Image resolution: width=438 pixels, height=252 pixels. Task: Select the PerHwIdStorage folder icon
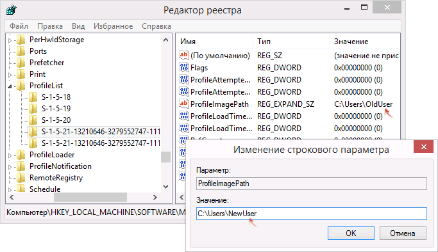tap(21, 40)
